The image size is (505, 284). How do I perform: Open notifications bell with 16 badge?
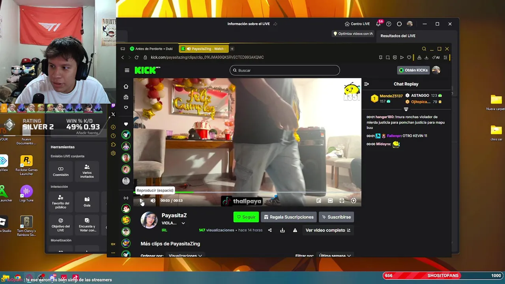click(378, 24)
